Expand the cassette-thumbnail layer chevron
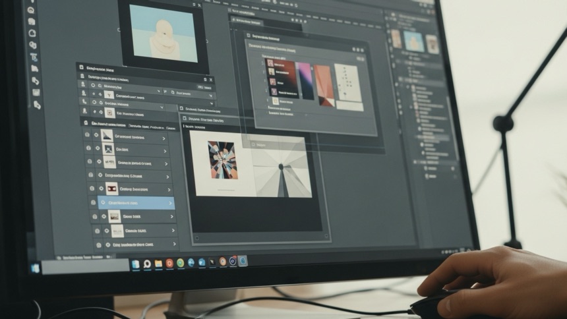This screenshot has width=567, height=319. [x=169, y=190]
